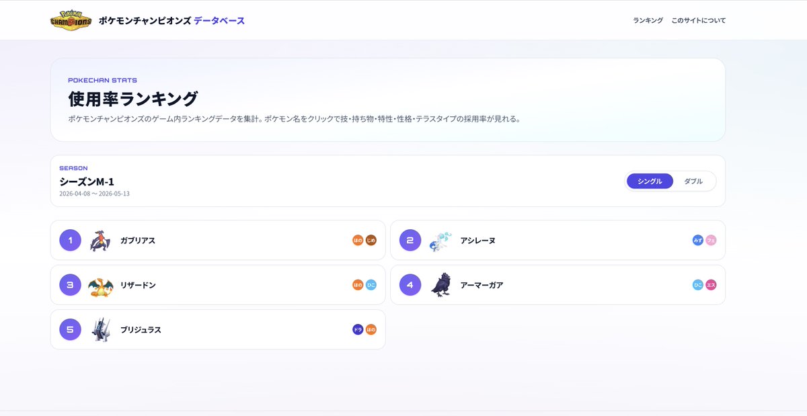Click リザードン's light-blue ひこ type badge
807x416 pixels.
pyautogui.click(x=371, y=285)
